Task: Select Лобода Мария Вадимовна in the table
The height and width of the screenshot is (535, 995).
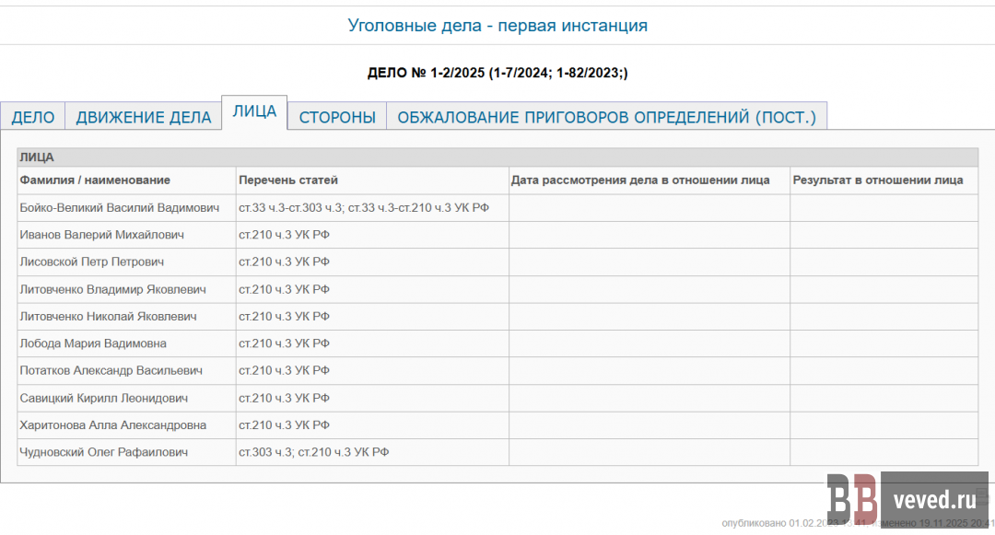Action: tap(93, 343)
